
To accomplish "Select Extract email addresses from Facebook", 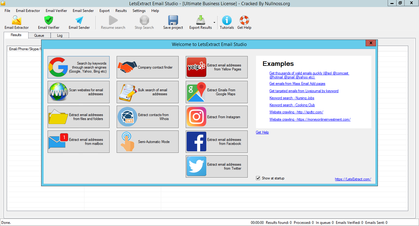I will point(217,142).
